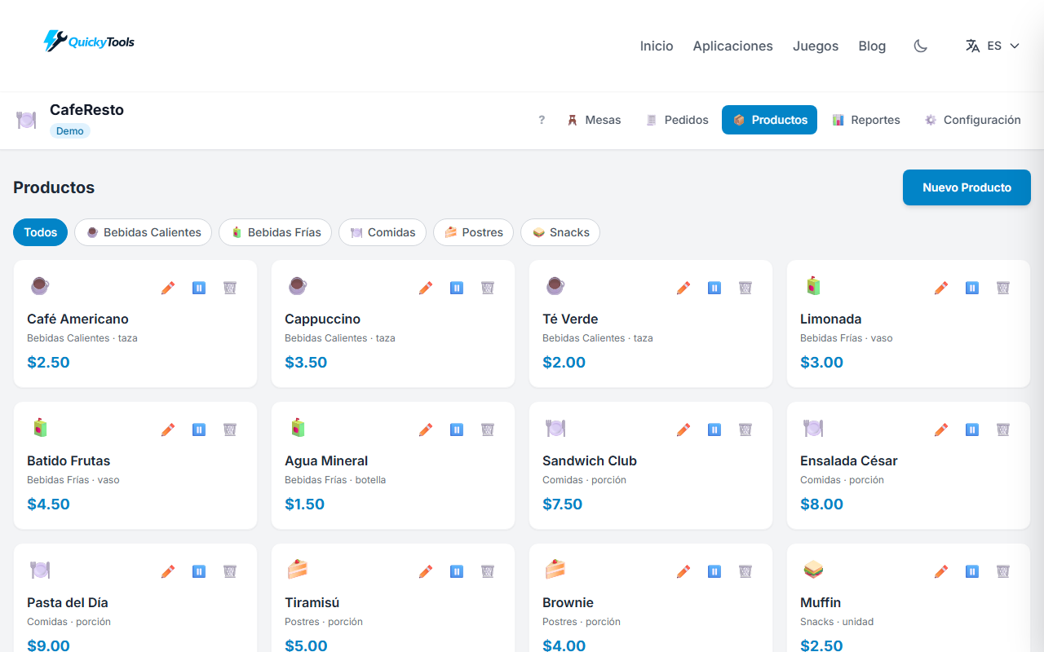Pause availability of the Cappuccino
Screen dimensions: 1044x652
(456, 288)
